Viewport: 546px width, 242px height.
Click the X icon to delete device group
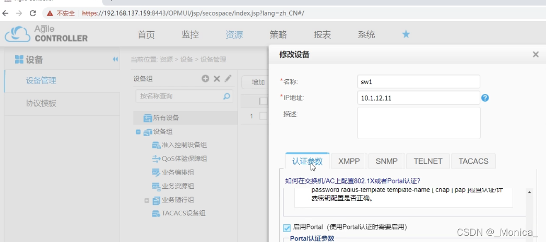pyautogui.click(x=217, y=79)
